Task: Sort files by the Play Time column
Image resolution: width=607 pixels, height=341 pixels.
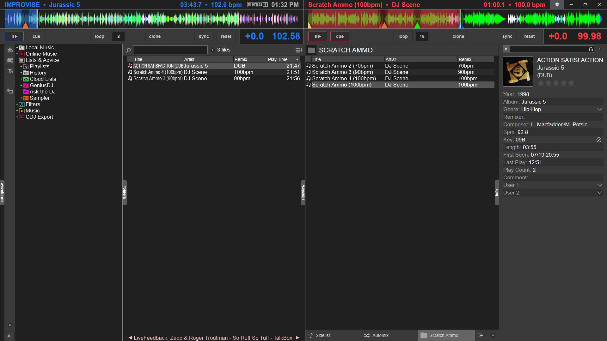Action: [283, 59]
